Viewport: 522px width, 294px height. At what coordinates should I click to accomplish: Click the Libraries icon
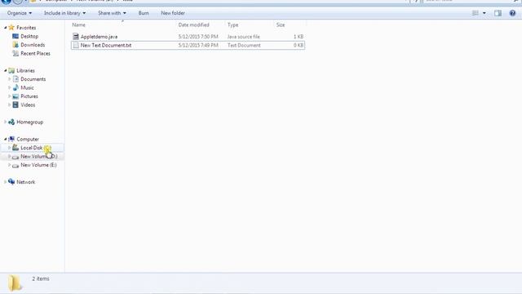11,71
